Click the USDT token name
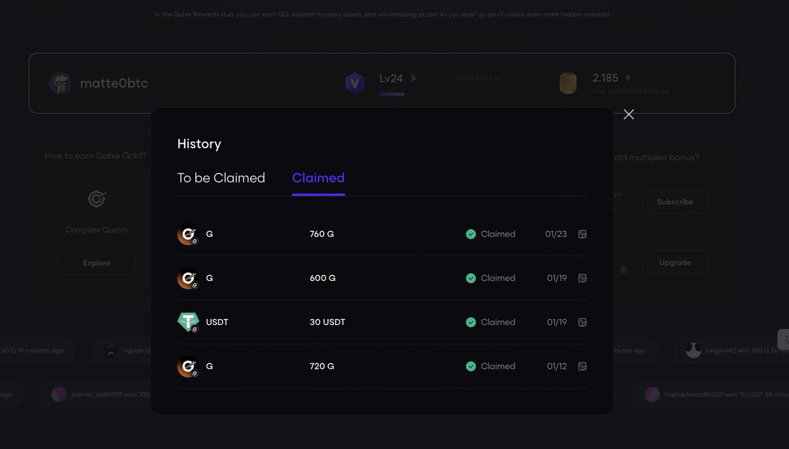The image size is (789, 449). coord(217,322)
